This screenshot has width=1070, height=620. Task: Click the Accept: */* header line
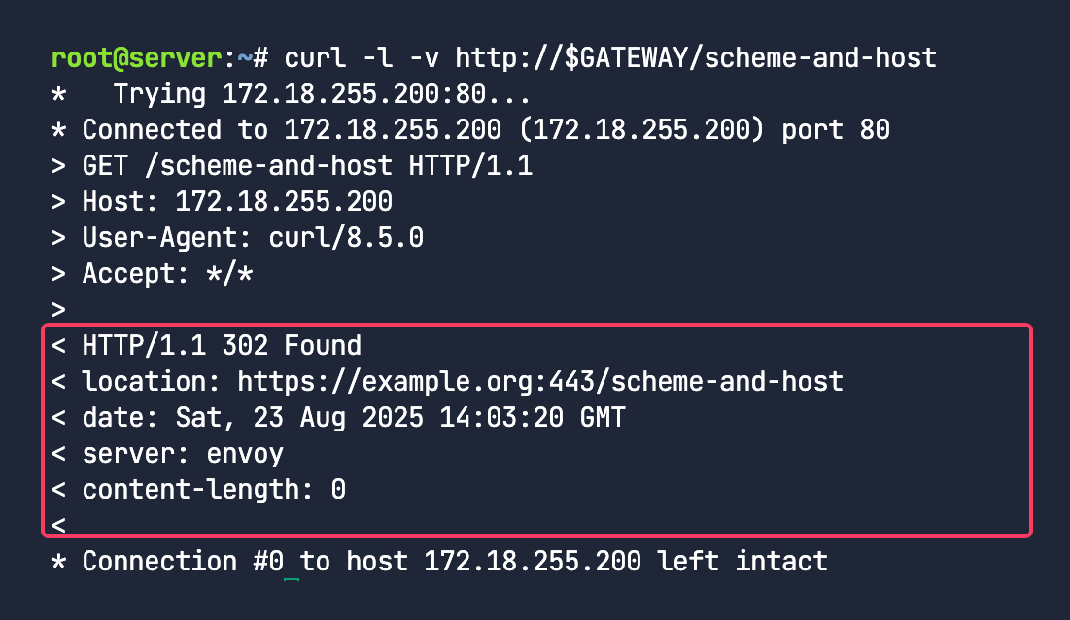167,274
